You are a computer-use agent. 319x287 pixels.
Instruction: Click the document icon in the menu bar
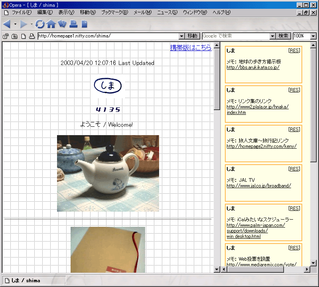pyautogui.click(x=6, y=13)
